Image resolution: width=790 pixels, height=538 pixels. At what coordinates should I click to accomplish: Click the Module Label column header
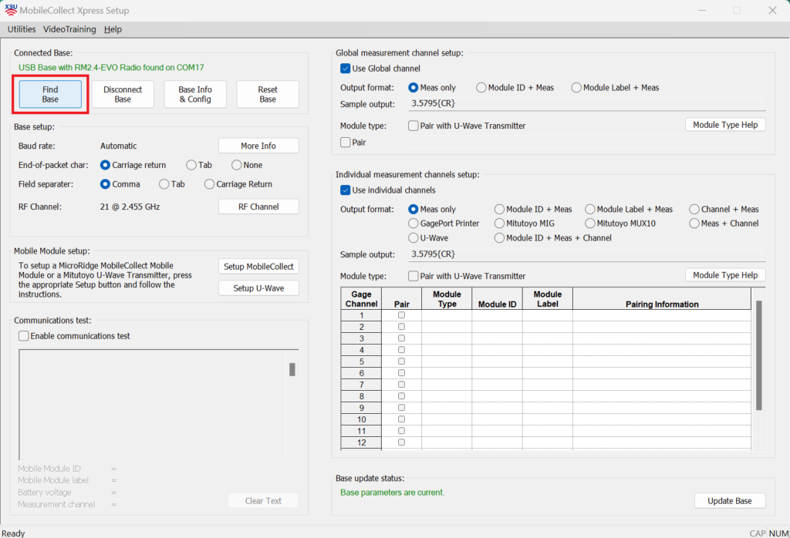(548, 299)
